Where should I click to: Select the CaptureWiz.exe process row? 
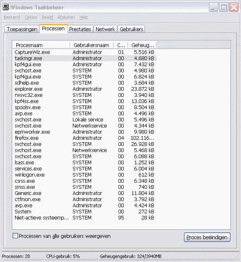coord(85,52)
